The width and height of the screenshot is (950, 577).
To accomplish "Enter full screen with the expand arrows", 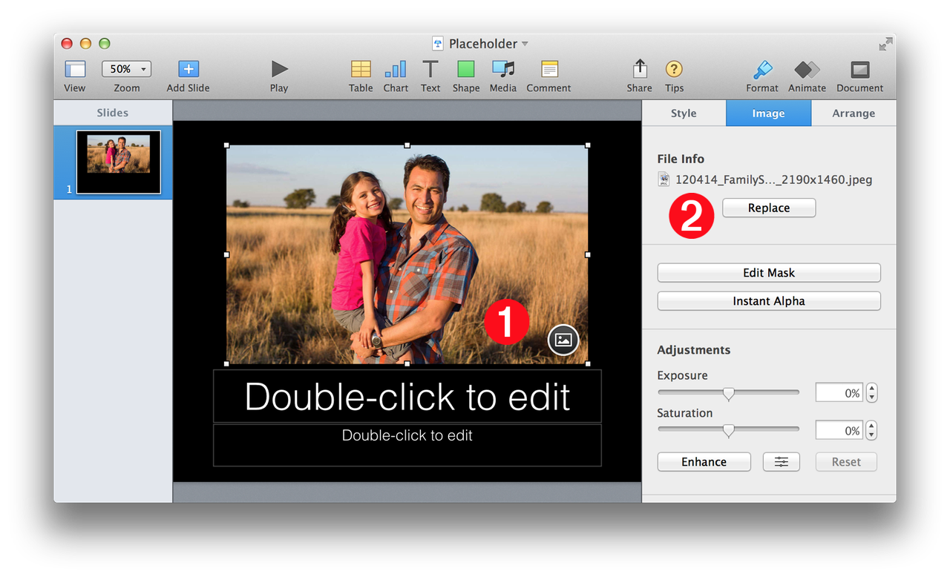I will click(885, 44).
